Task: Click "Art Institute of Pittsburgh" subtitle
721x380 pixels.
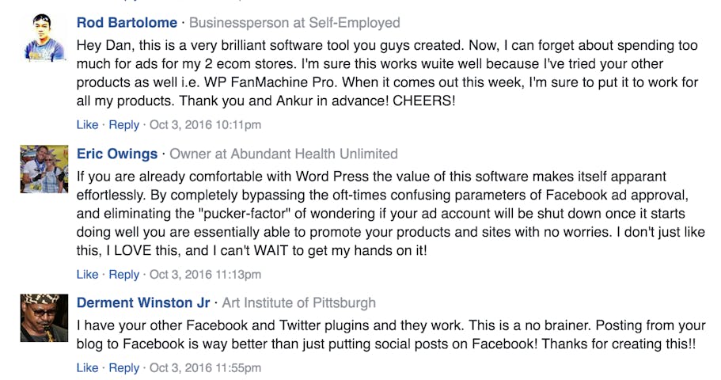Action: pos(298,302)
